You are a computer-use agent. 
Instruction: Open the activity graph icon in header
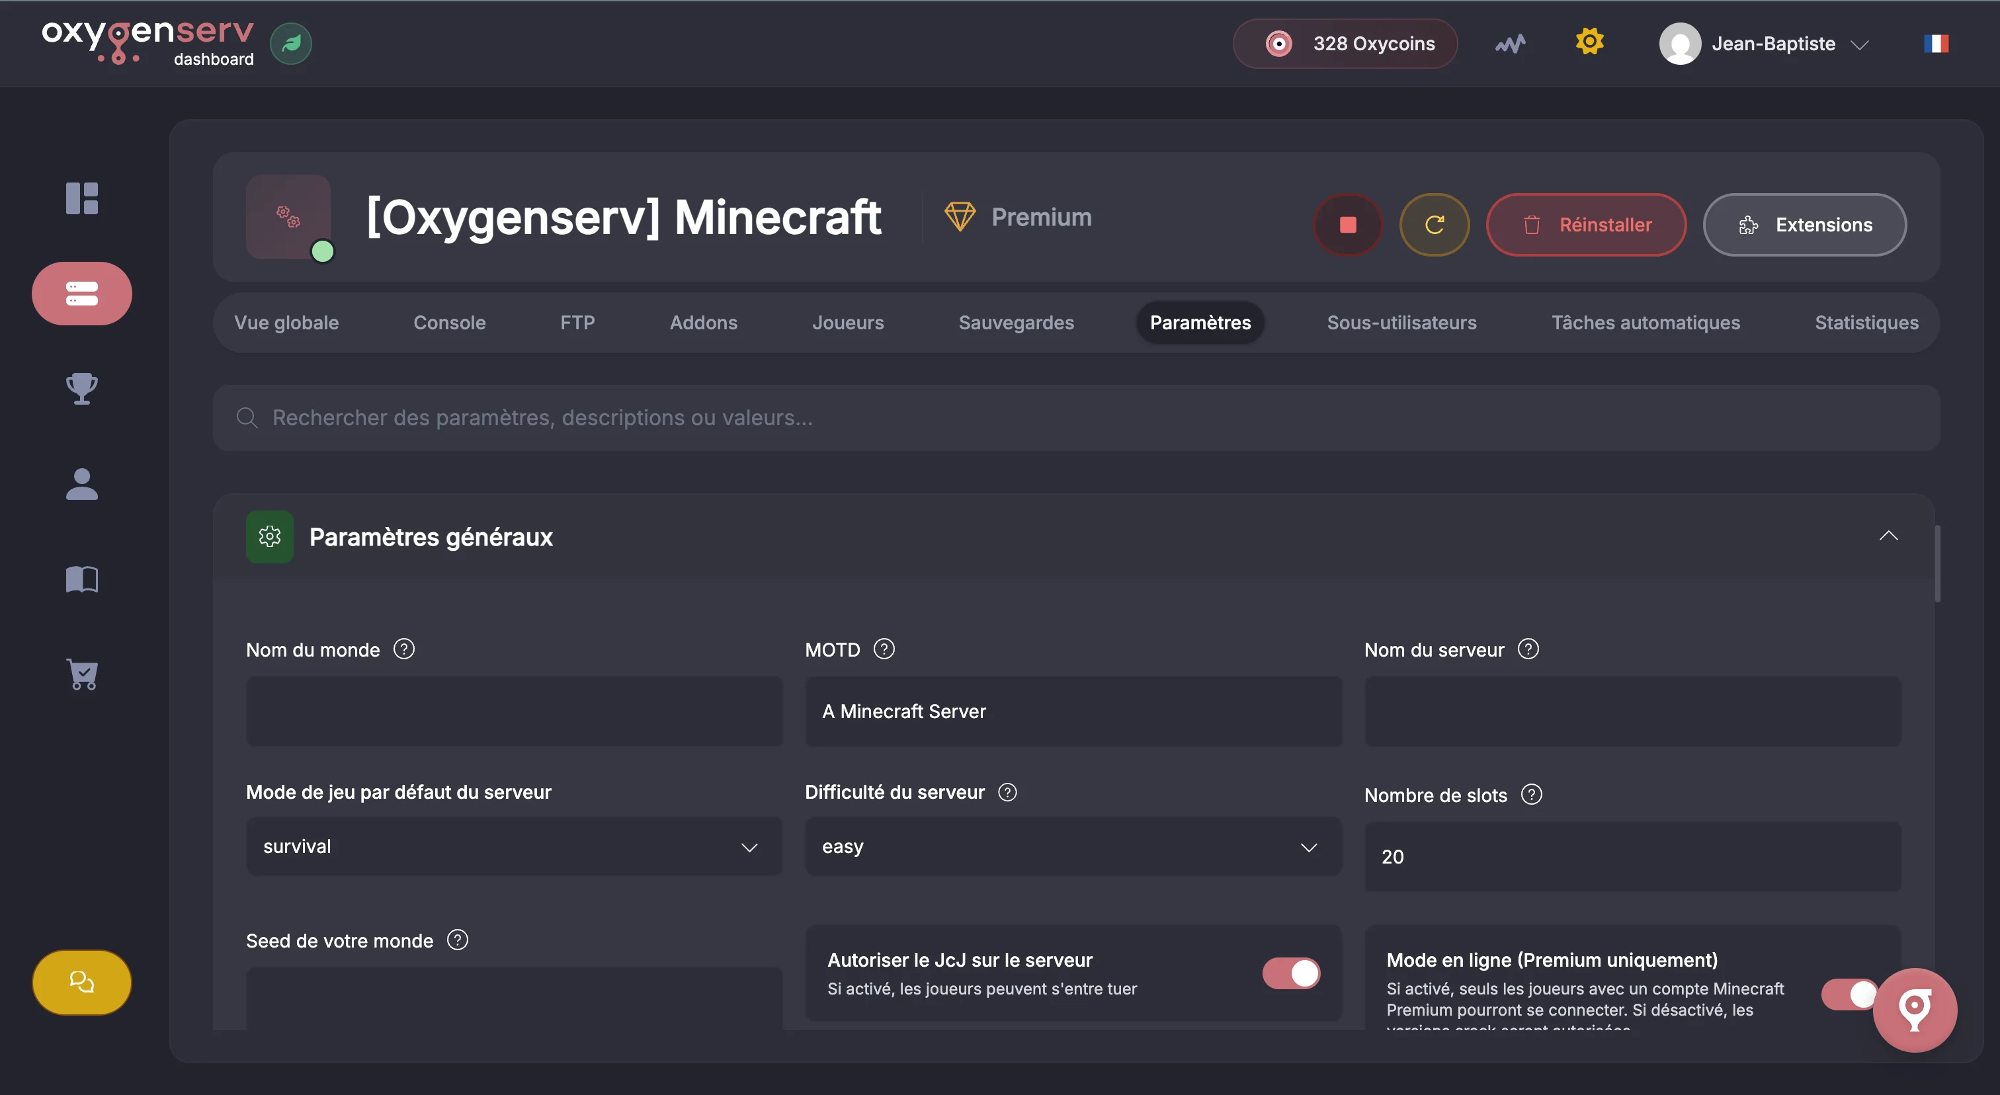1510,44
